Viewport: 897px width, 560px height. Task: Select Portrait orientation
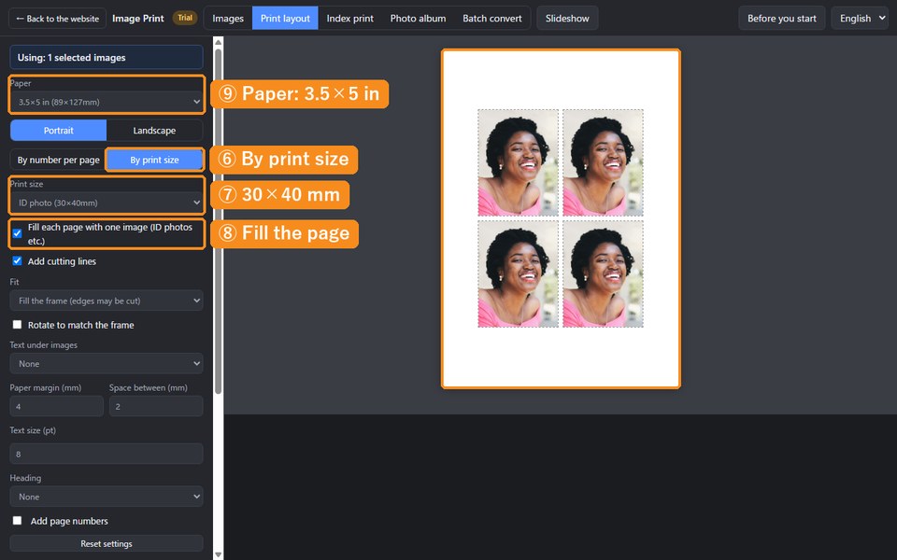58,131
